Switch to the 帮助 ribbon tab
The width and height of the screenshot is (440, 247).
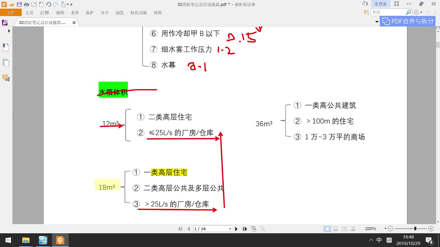[158, 13]
